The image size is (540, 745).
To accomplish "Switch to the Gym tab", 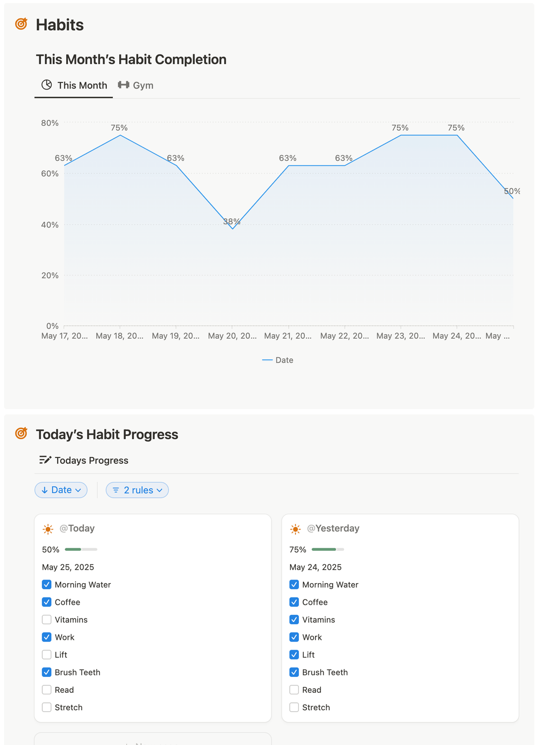I will coord(136,85).
